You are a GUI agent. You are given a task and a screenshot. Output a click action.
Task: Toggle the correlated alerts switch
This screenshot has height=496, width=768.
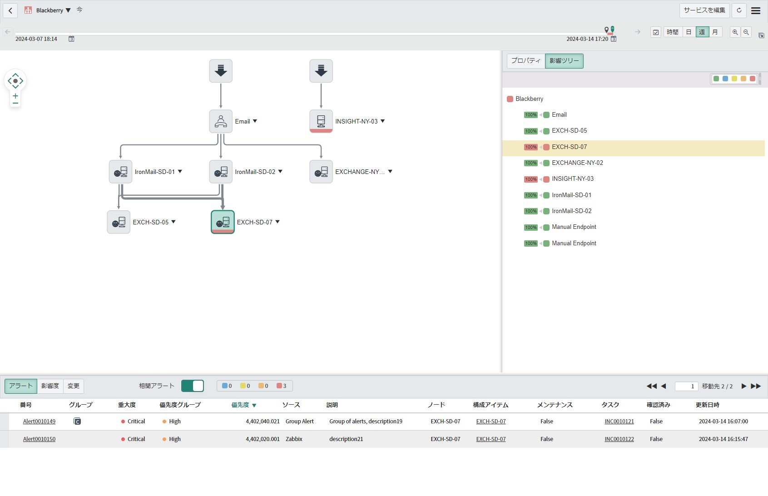[193, 386]
